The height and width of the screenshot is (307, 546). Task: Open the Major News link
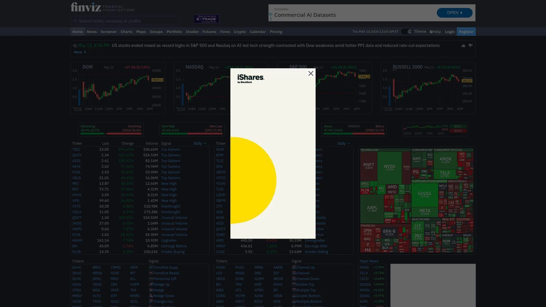tap(369, 261)
